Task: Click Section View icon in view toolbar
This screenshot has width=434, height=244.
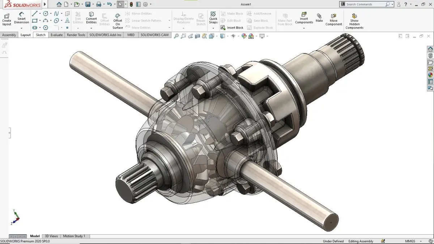Action: coord(197,36)
